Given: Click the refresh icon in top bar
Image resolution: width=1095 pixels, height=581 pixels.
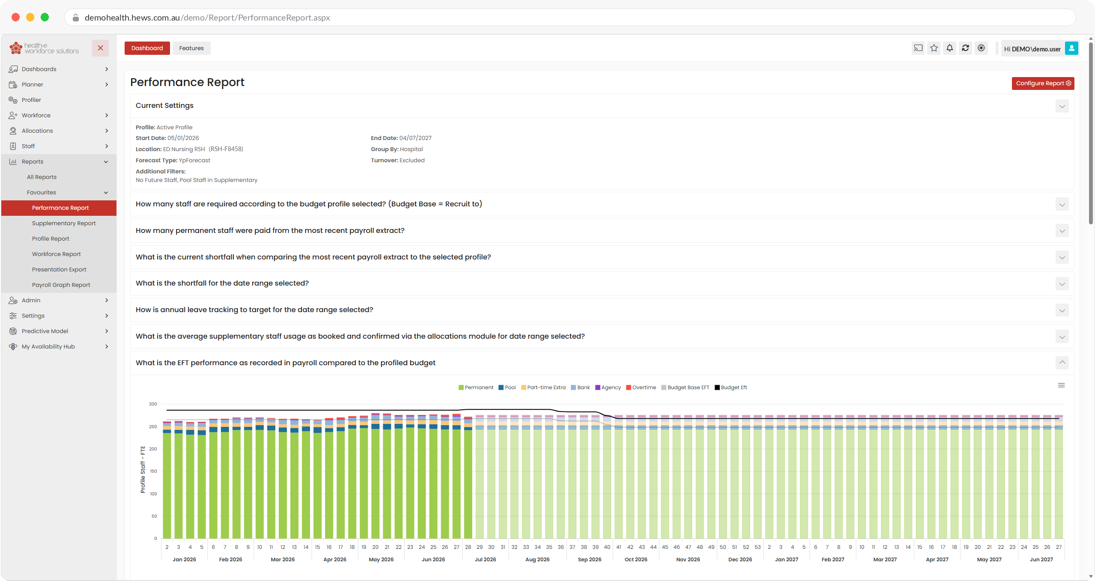Looking at the screenshot, I should pyautogui.click(x=966, y=48).
